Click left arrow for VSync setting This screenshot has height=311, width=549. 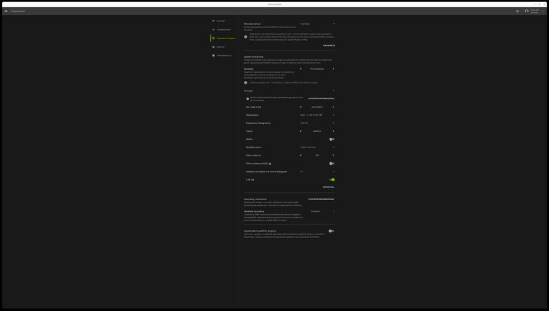[301, 131]
